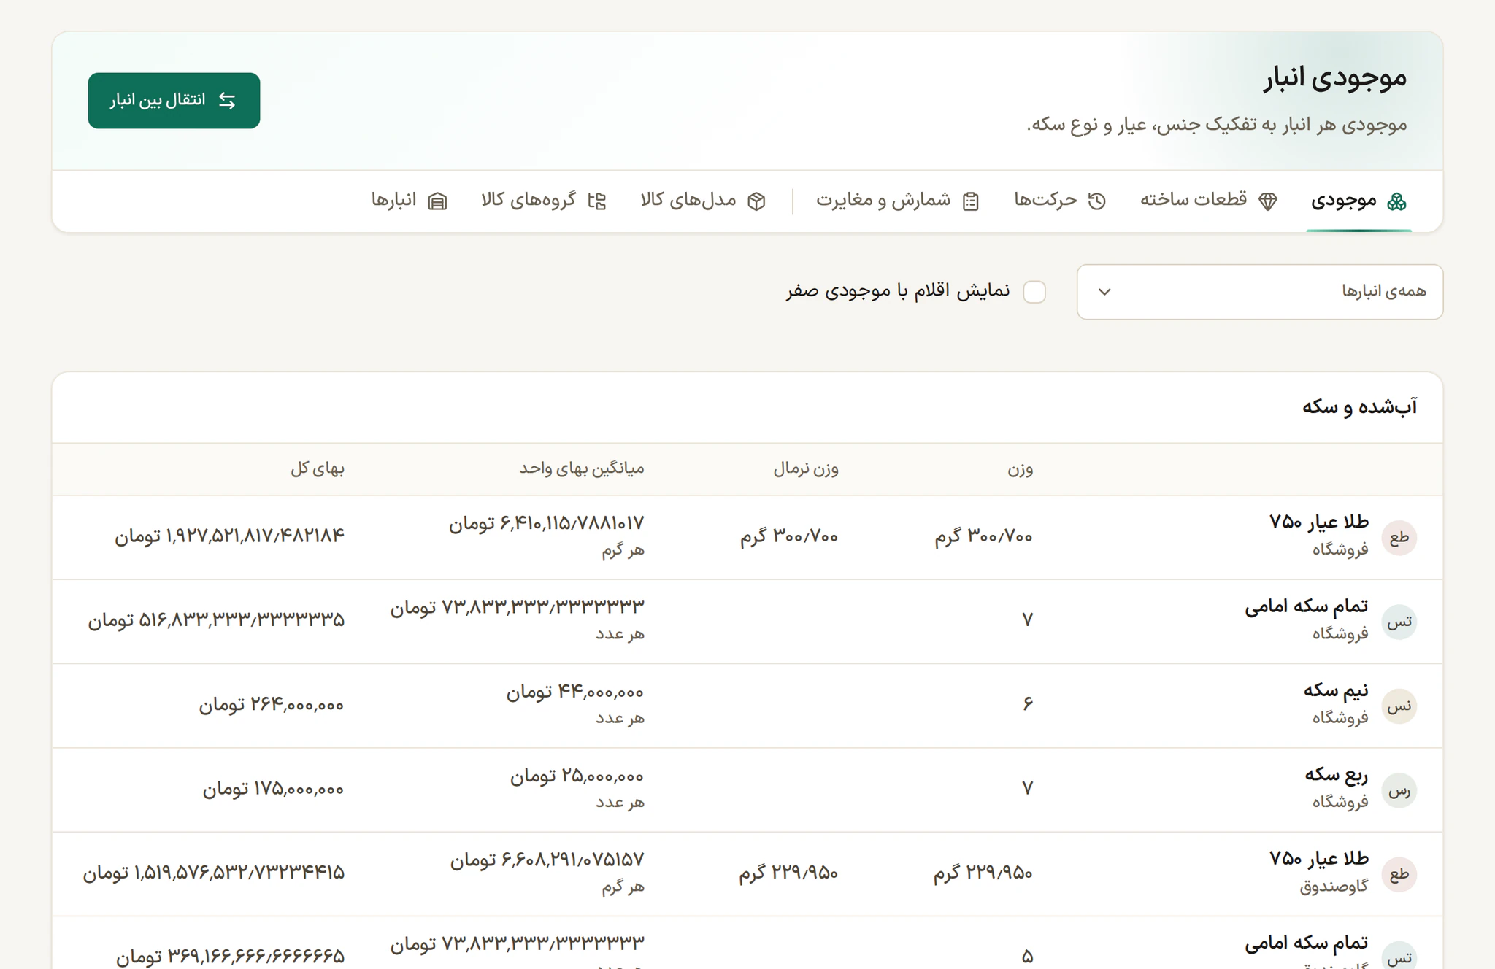Click the history clock icon beside حرکت‌ها

click(x=1096, y=201)
